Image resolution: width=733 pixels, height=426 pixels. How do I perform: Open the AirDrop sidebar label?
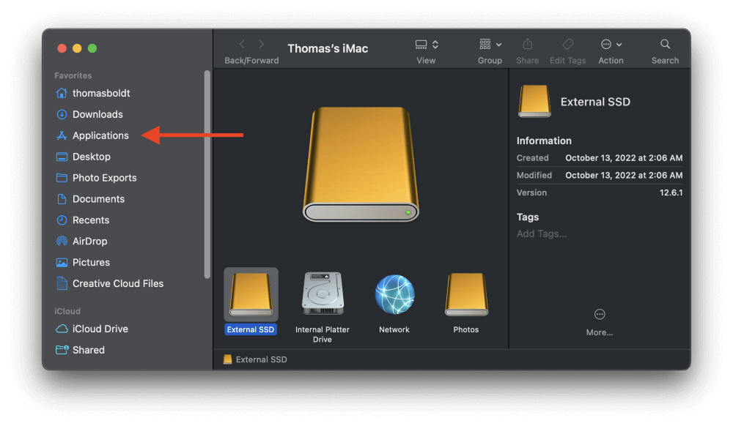click(89, 242)
